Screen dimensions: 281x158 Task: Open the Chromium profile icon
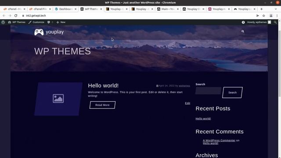[x=271, y=16]
